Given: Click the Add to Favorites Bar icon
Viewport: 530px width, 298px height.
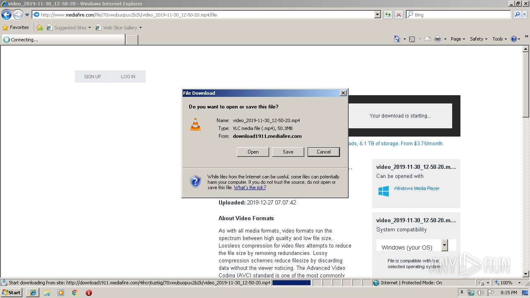Looking at the screenshot, I should click(x=40, y=28).
